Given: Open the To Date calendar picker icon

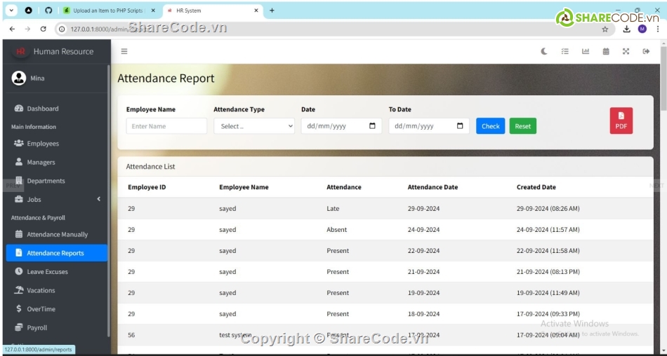Looking at the screenshot, I should (460, 126).
